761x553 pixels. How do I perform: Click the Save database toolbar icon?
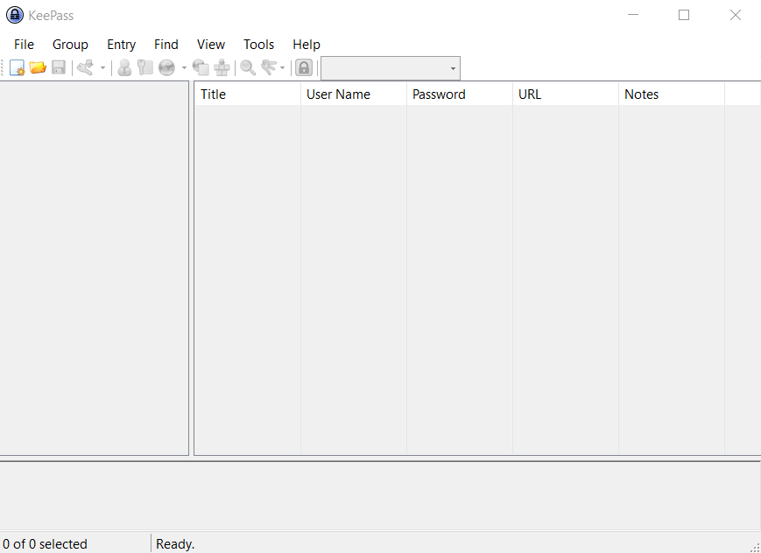[x=59, y=67]
